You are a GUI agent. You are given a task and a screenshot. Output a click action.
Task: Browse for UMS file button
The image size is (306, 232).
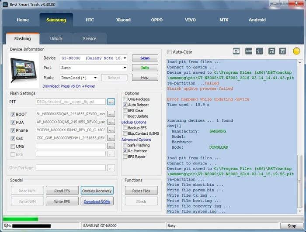click(x=111, y=146)
